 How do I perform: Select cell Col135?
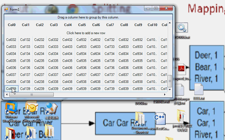pyautogui.click(x=25, y=60)
